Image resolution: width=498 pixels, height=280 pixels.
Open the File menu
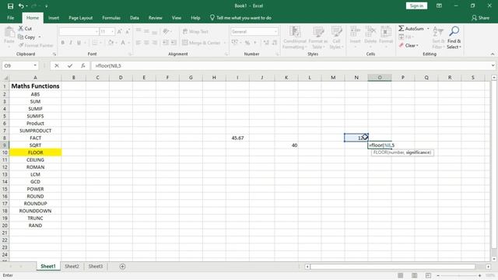pyautogui.click(x=10, y=18)
